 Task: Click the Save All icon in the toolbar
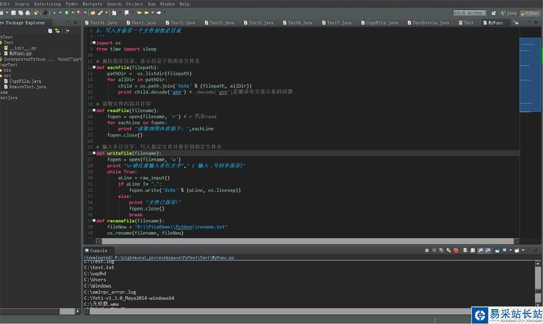point(20,13)
